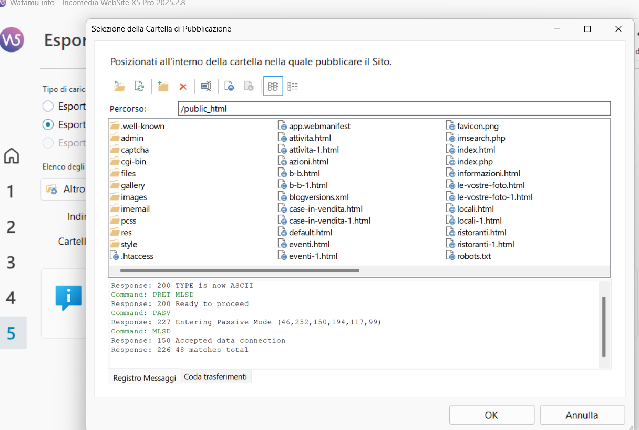Switch file view to details mode
Screen dimensions: 639x430
(x=293, y=86)
